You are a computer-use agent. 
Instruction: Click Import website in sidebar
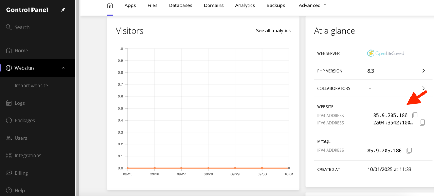31,86
